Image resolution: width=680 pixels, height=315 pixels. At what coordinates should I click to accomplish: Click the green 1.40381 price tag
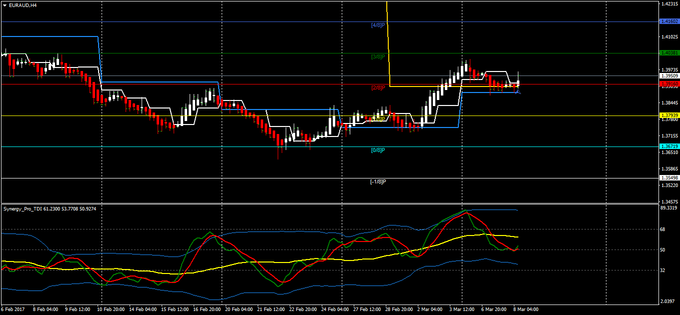pos(669,52)
